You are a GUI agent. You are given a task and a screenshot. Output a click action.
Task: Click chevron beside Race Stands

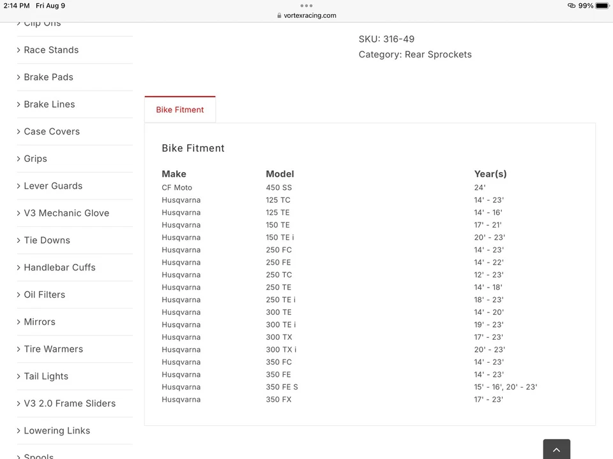point(19,50)
